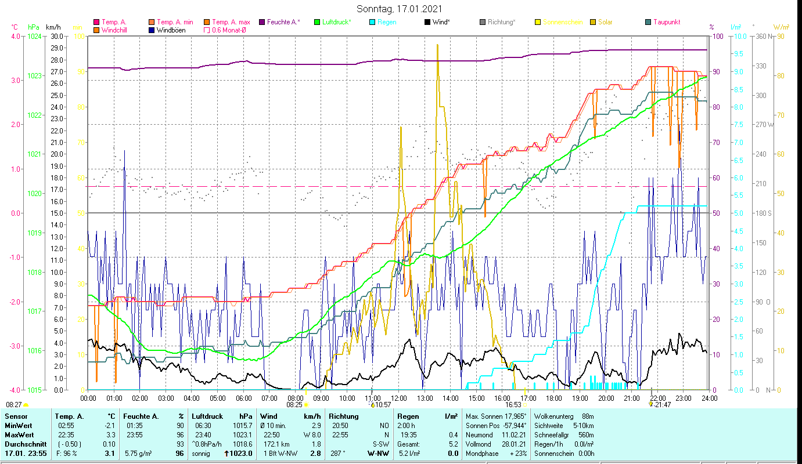Screen dimensions: 802x464
Task: Click the maximum temperature value 3.3
Action: tap(110, 435)
